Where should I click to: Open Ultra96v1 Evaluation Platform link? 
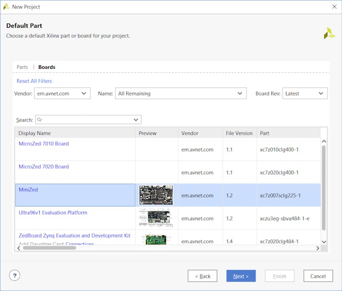tap(53, 212)
